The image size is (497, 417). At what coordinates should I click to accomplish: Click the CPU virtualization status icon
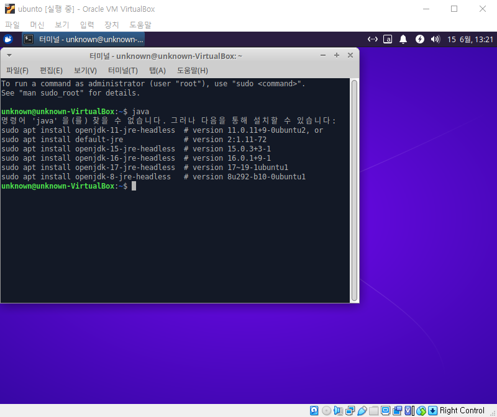coord(409,411)
